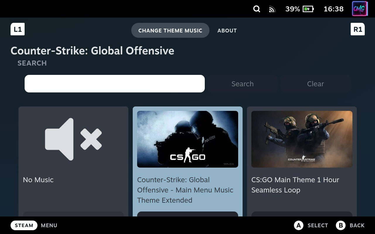Click the MENU label beside the Steam button

[49, 226]
